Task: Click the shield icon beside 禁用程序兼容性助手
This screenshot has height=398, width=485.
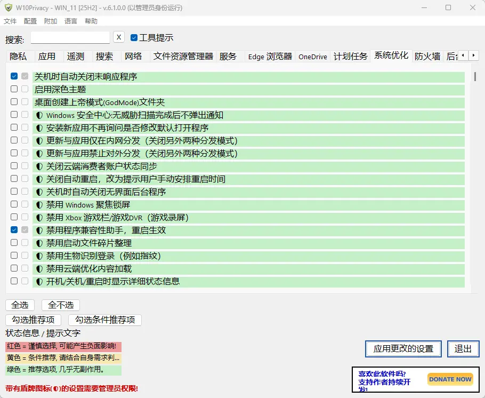Action: (39, 230)
